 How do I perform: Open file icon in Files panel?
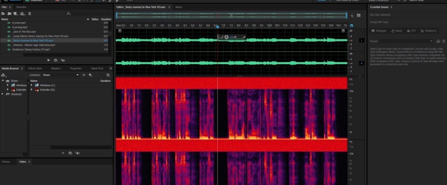pos(3,13)
